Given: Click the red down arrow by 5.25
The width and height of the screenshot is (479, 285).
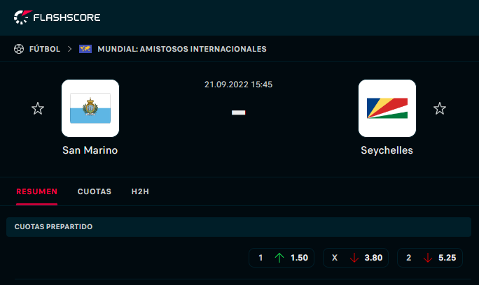Looking at the screenshot, I should point(428,258).
